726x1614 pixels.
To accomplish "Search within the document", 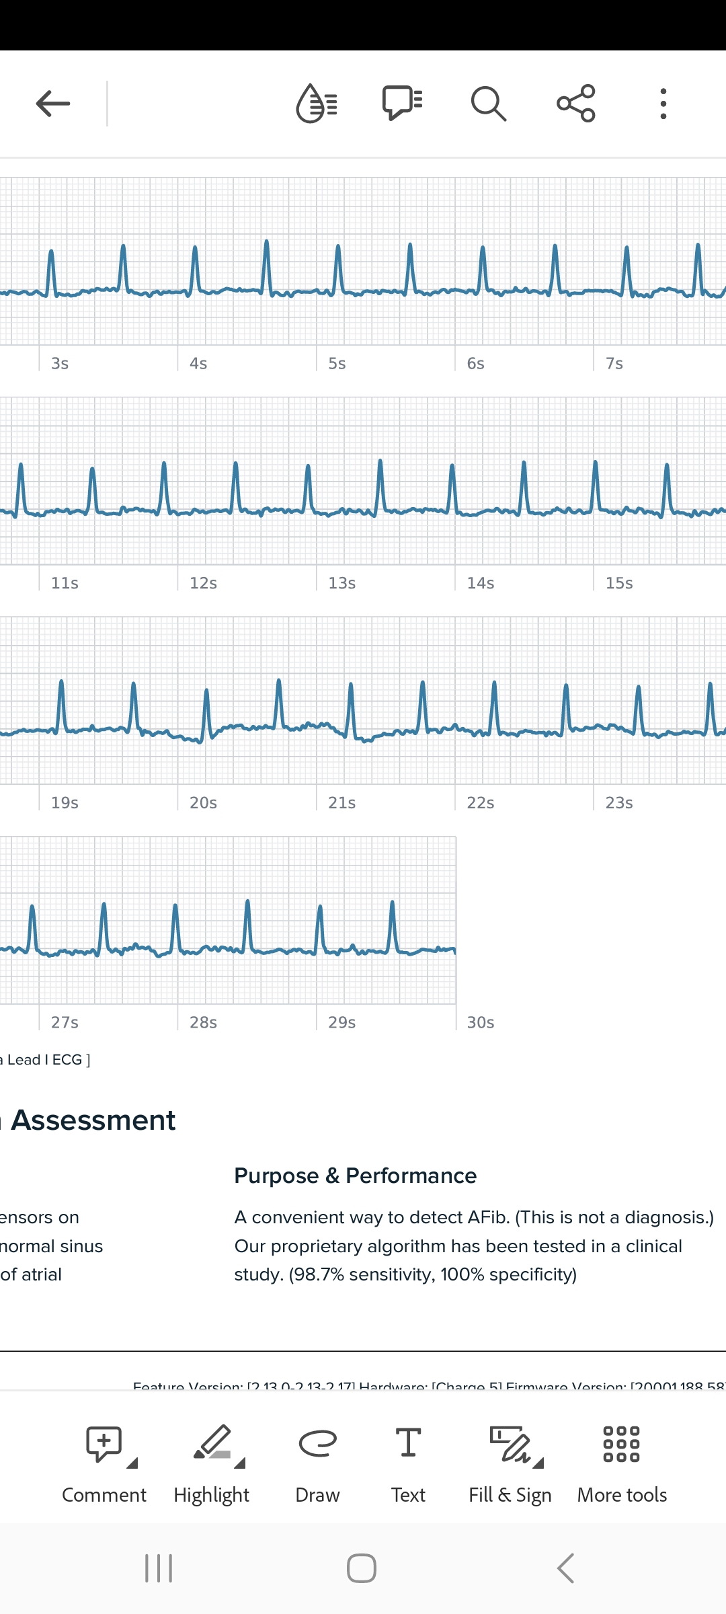I will pos(489,104).
